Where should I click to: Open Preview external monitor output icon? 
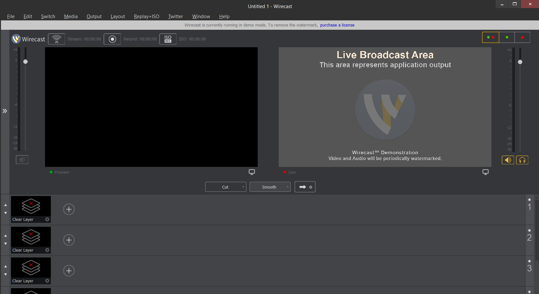coord(252,172)
